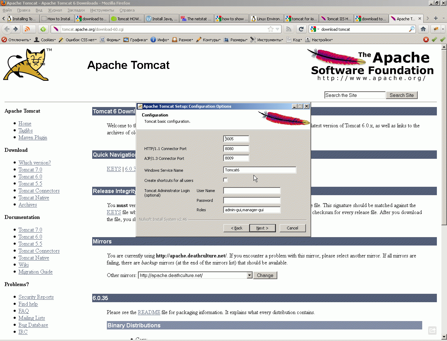
Task: Expand the Размеры developer toolbar dropdown
Action: [236, 40]
